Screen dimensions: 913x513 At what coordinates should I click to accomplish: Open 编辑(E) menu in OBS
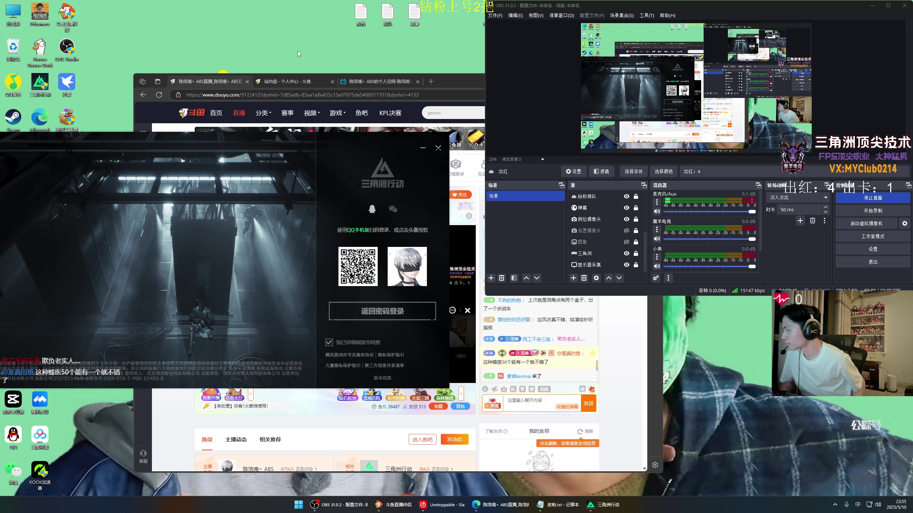tap(515, 15)
